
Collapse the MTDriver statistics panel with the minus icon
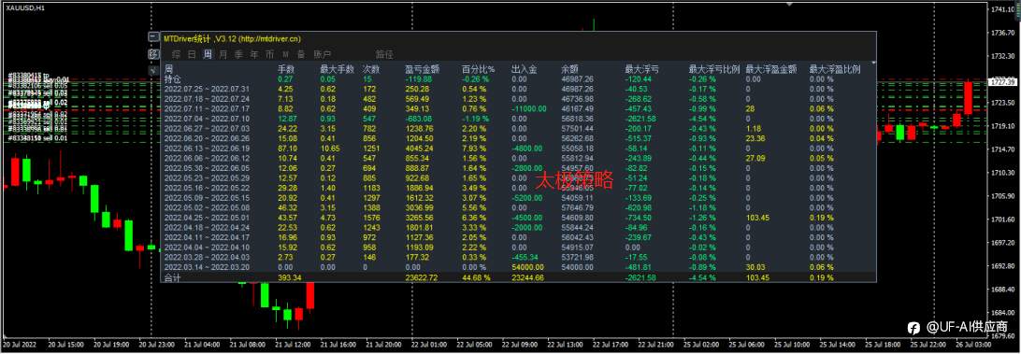[x=153, y=37]
